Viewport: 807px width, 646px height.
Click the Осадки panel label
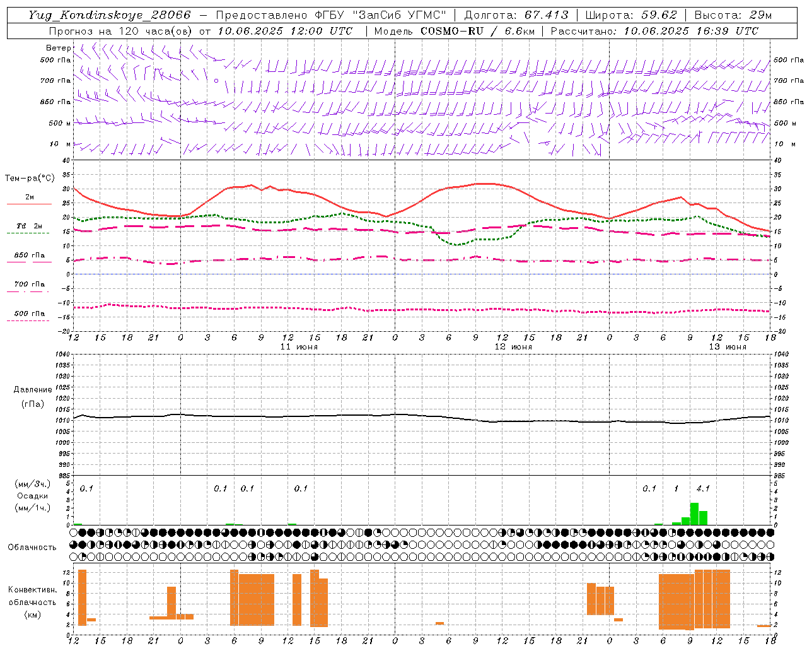pyautogui.click(x=33, y=496)
